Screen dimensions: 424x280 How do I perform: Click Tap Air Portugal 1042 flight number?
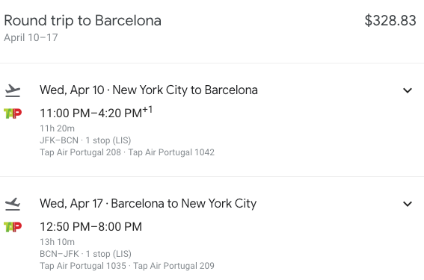pos(171,152)
